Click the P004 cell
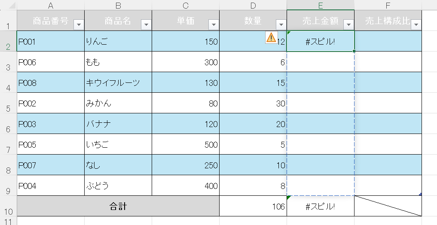 pos(51,185)
